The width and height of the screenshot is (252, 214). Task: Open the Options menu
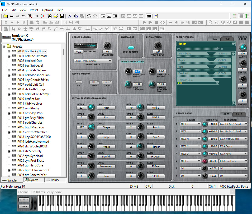47,10
